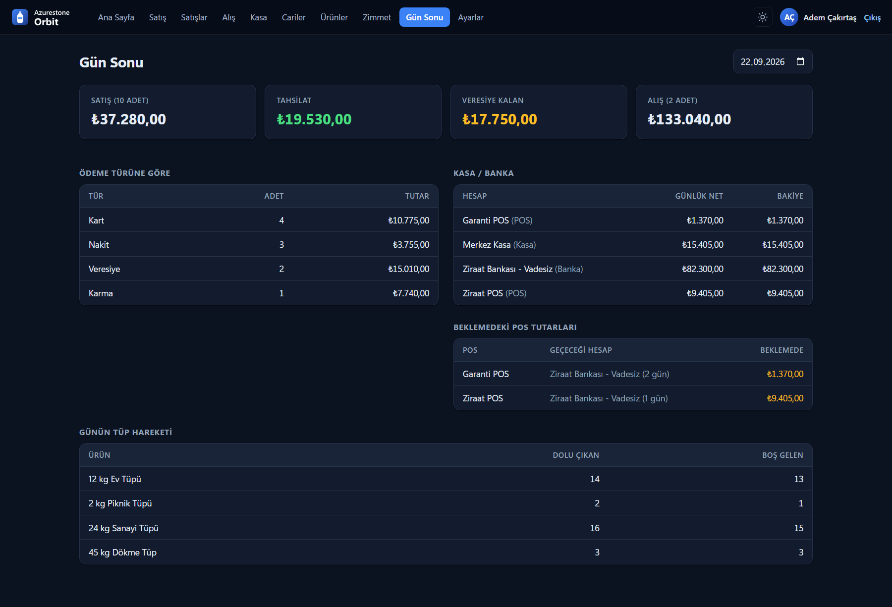Click the Satış (10 adet) summary card
Screen dimensions: 892x607
coord(167,112)
